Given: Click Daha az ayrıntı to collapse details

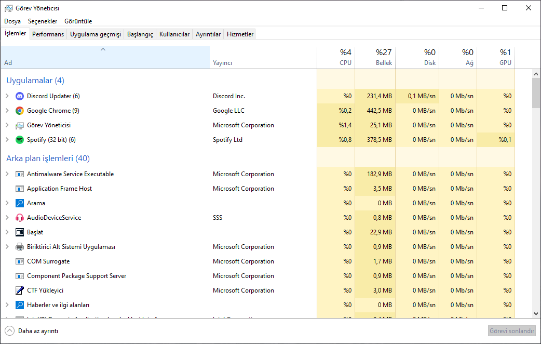Looking at the screenshot, I should 38,331.
